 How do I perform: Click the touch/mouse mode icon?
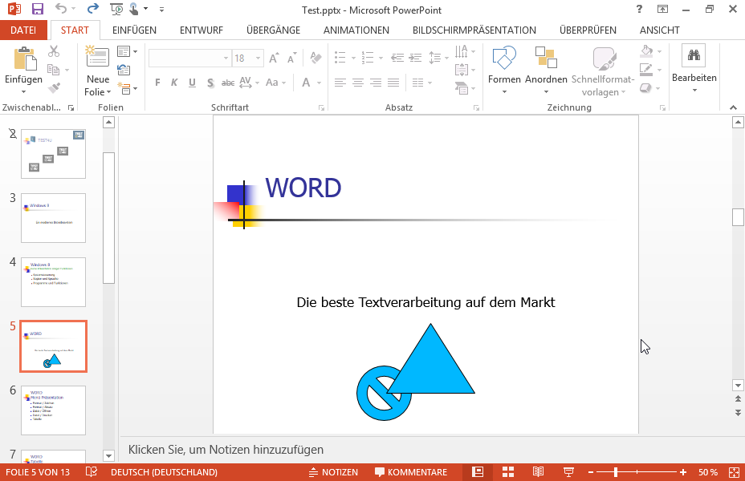pos(134,9)
